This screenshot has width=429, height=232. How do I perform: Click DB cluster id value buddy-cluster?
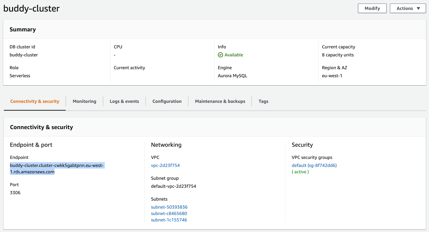[x=24, y=55]
